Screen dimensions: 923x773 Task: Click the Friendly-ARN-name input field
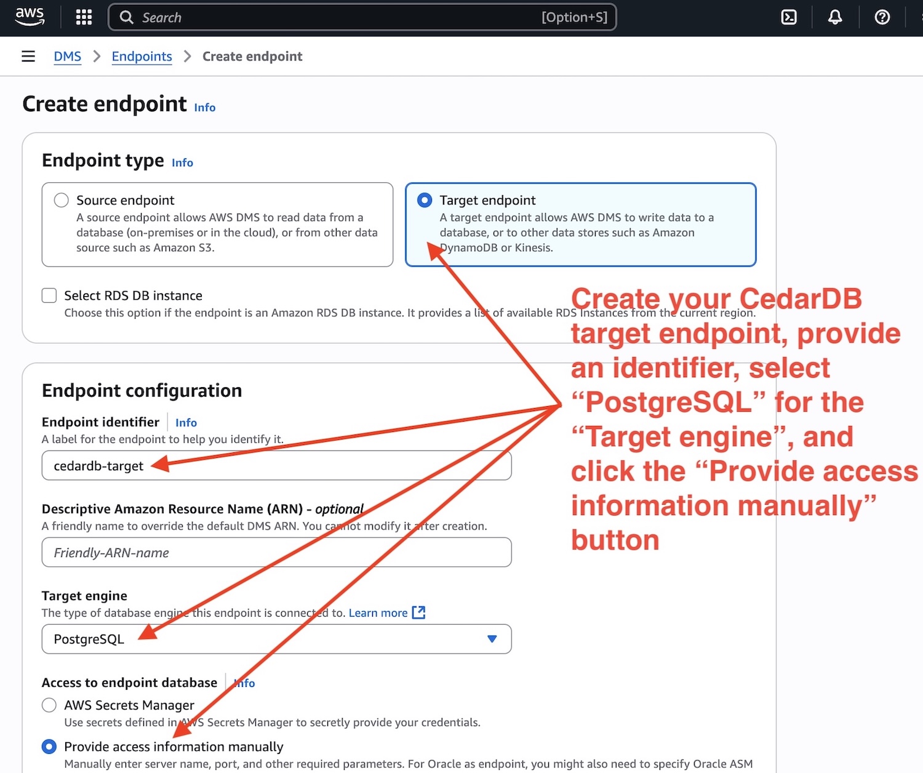[x=276, y=553]
